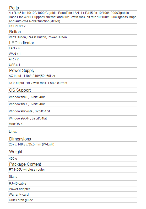This screenshot has height=209, width=146.
Task: Click the Ports section heading
Action: coord(14,8)
